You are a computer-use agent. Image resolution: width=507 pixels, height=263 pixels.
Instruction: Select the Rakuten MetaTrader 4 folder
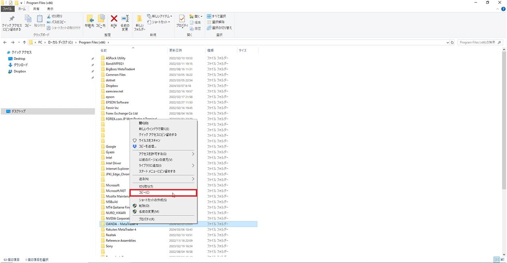(x=121, y=229)
